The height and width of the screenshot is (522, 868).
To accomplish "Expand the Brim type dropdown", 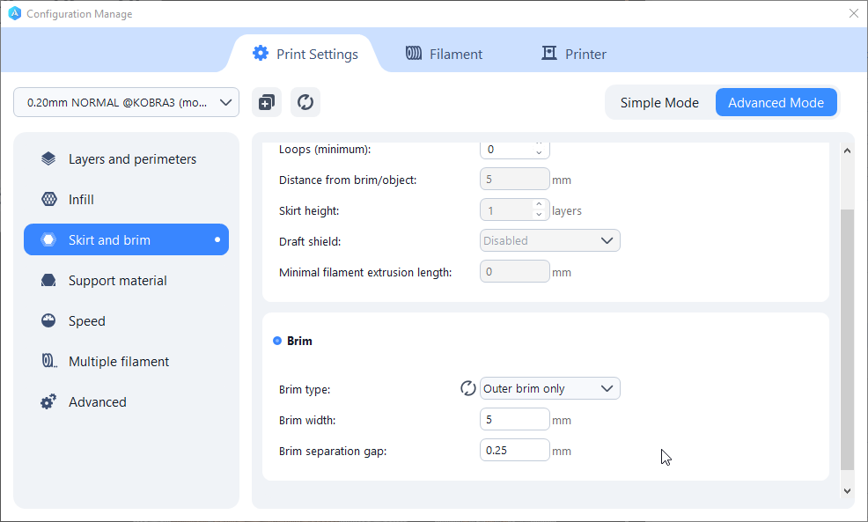I will tap(550, 388).
